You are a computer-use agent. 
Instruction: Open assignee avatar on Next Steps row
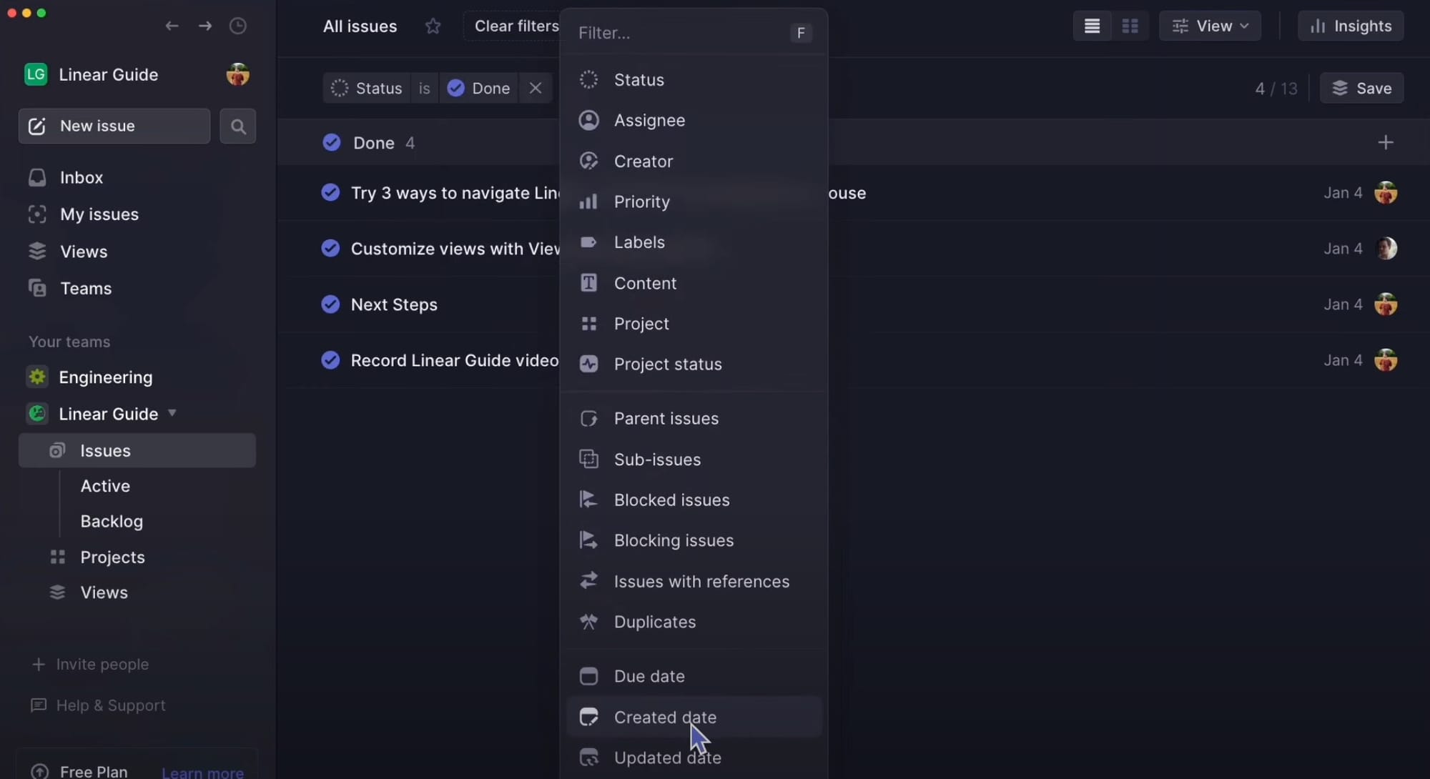[x=1386, y=304]
